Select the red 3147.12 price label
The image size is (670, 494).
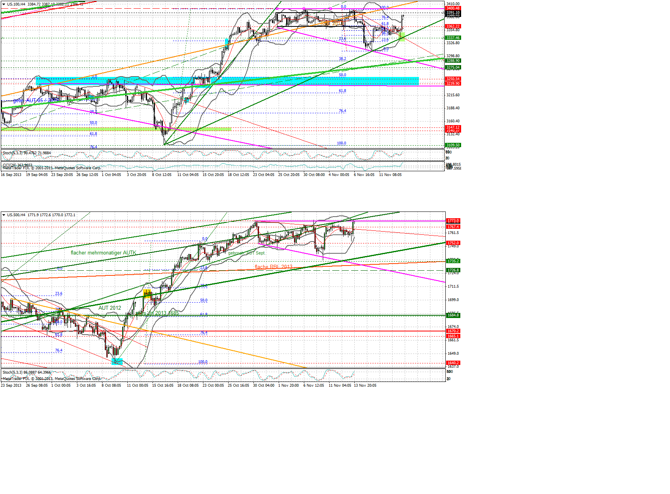pos(453,127)
